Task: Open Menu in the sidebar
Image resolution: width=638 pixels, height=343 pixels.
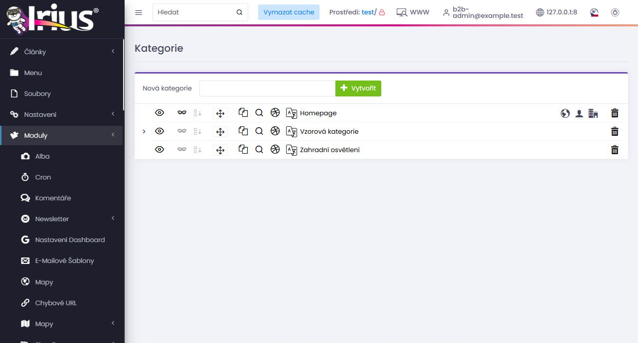Action: tap(62, 73)
